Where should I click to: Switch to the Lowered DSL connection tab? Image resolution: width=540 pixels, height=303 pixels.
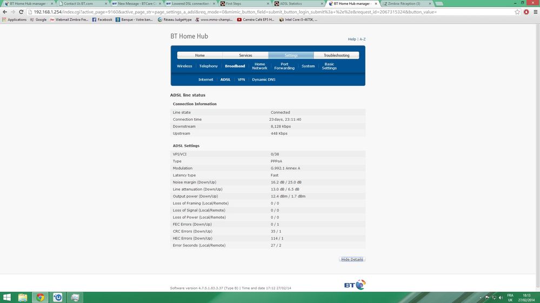190,3
